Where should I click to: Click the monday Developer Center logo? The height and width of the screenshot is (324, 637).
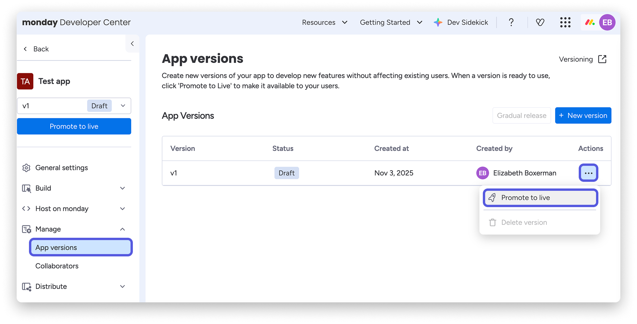click(x=76, y=22)
